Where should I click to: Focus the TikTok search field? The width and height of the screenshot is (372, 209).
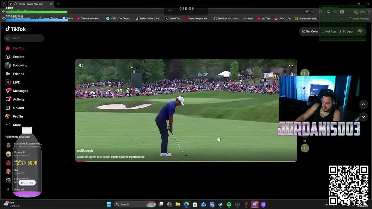(x=24, y=38)
